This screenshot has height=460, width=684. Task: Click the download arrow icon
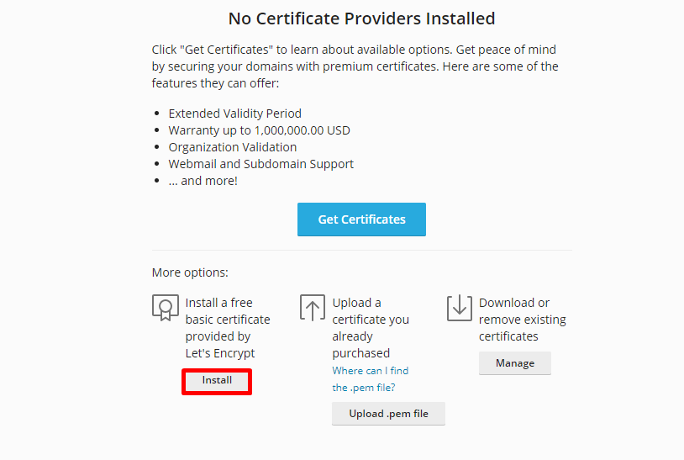pos(460,308)
